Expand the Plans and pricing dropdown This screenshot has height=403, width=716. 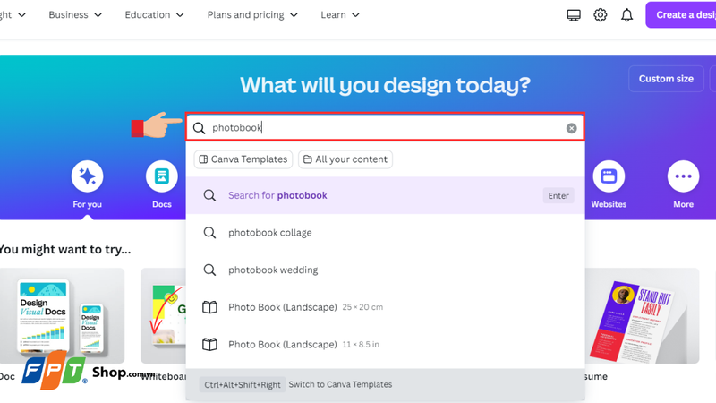click(x=252, y=15)
